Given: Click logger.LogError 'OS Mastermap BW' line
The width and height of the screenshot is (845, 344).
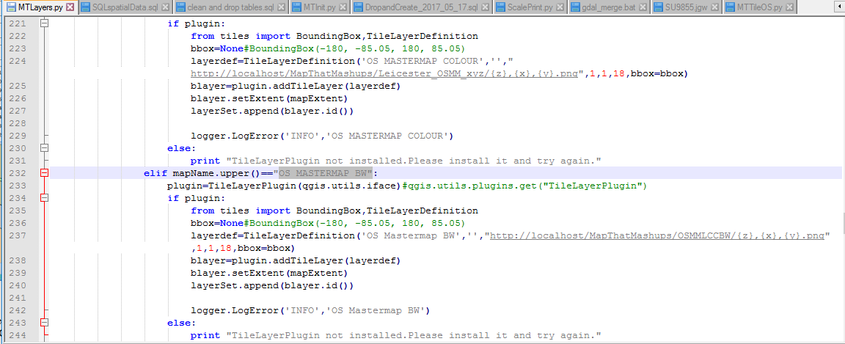Looking at the screenshot, I should 310,310.
